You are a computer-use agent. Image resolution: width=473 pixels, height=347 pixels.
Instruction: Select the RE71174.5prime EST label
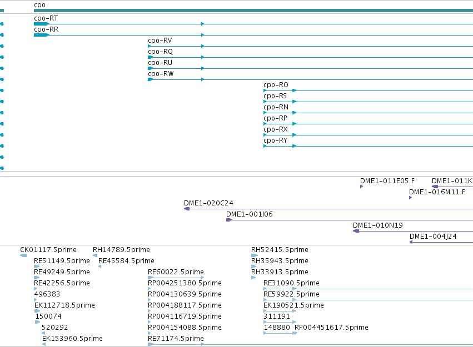tap(176, 339)
